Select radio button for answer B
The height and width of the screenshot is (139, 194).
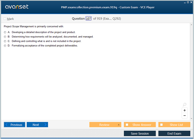pyautogui.click(x=5, y=37)
